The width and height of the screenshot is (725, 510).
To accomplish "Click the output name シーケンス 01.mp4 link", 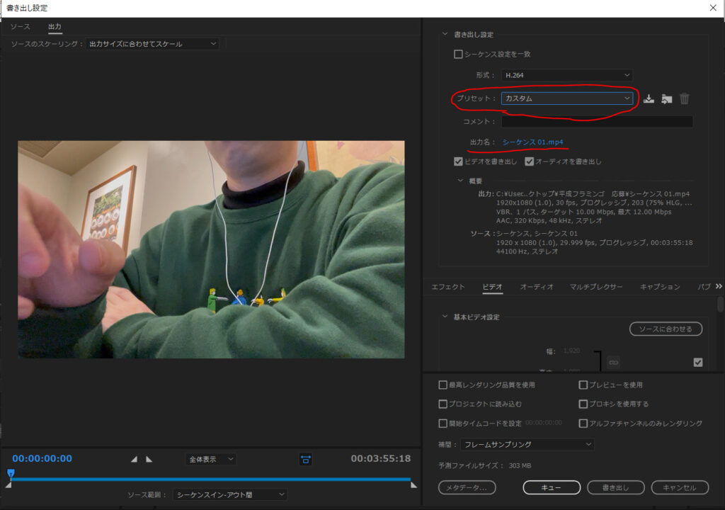I will point(532,142).
